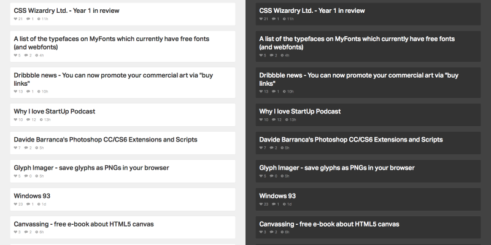The height and width of the screenshot is (245, 491).
Task: Click heart icon under CSS Wizardry in light panel
Action: (x=15, y=19)
